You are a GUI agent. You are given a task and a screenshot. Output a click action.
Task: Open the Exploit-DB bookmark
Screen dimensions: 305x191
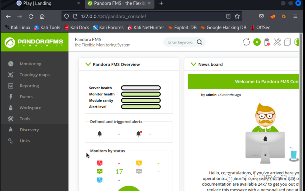182,28
